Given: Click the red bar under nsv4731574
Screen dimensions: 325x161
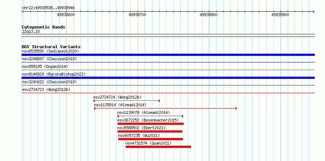Looking at the screenshot, I should point(158,147).
